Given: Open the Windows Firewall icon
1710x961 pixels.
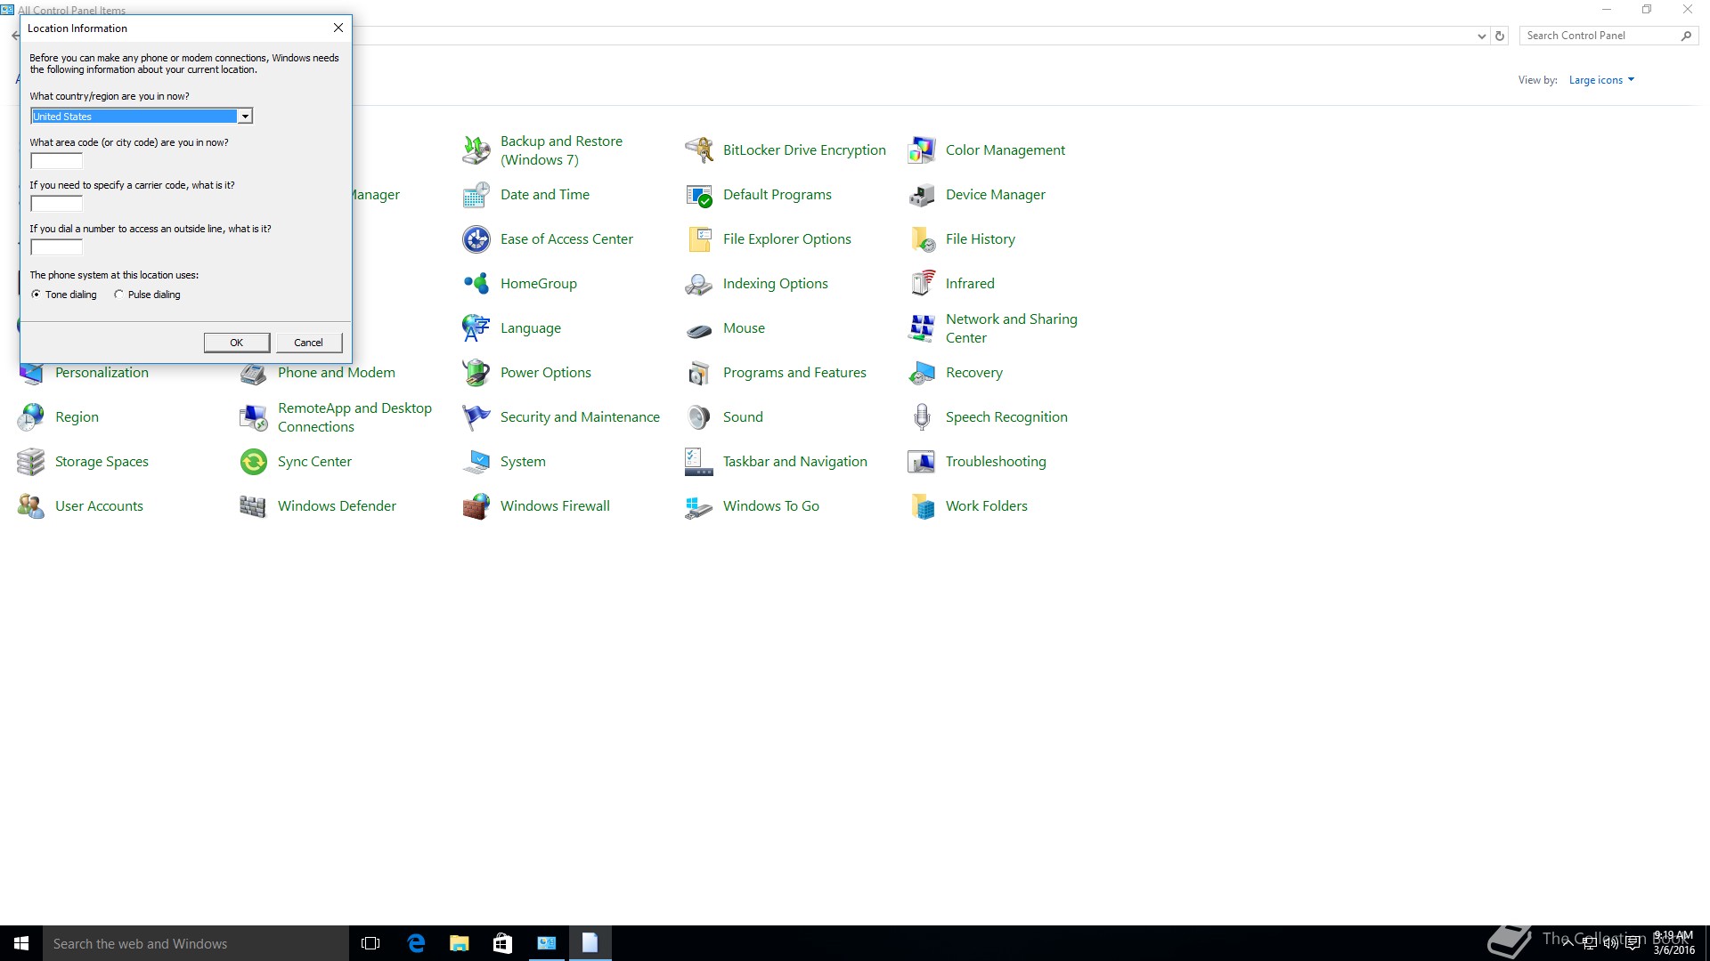Looking at the screenshot, I should pyautogui.click(x=476, y=506).
